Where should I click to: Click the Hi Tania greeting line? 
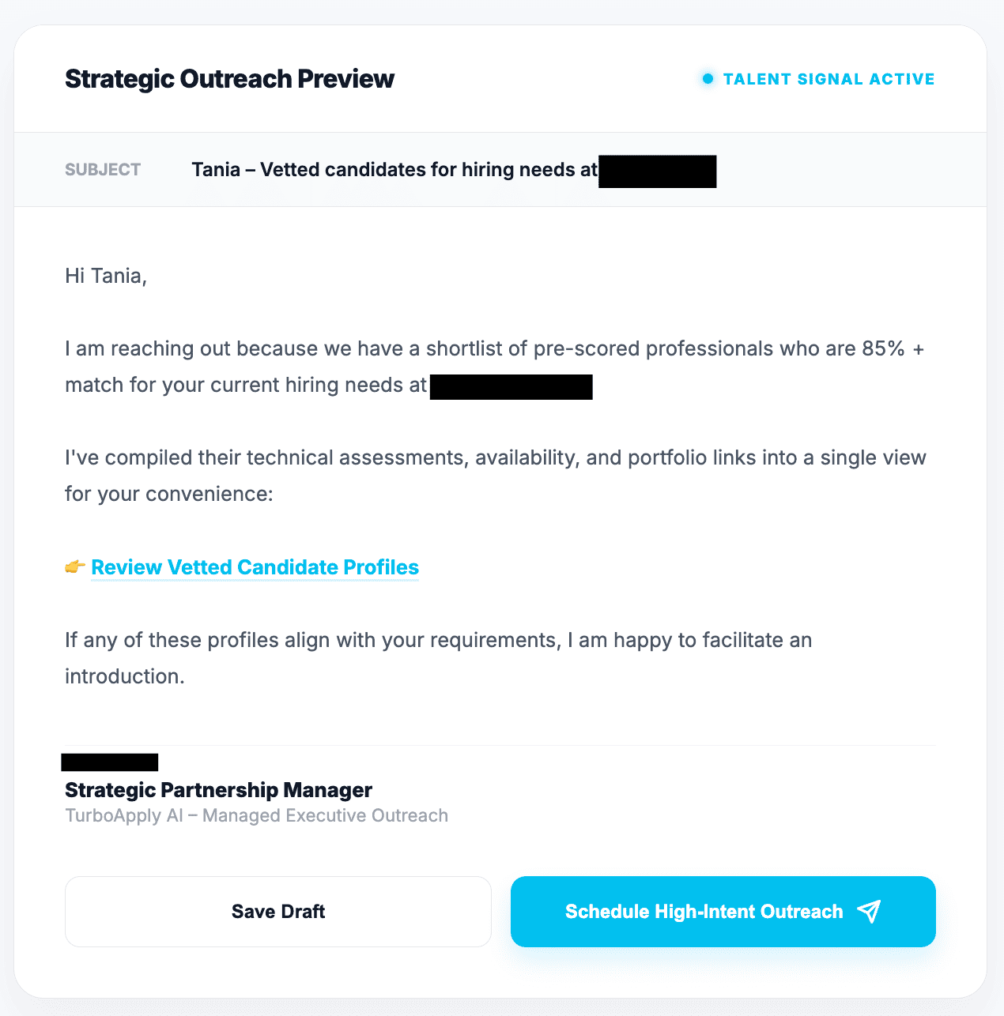coord(106,276)
